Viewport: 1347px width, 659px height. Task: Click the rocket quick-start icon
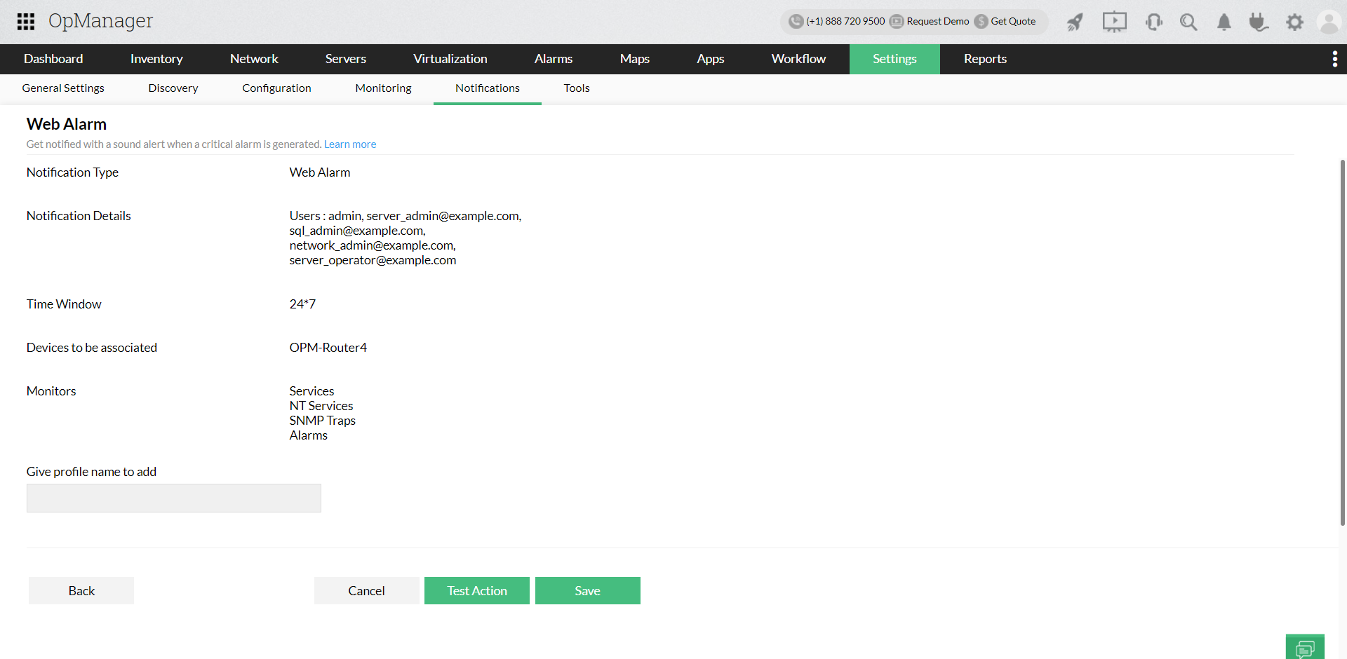[x=1075, y=22]
